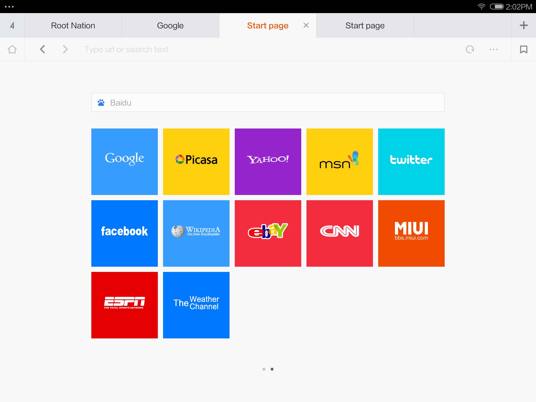Switch to the Root Nation tab
The height and width of the screenshot is (402, 536).
click(73, 25)
